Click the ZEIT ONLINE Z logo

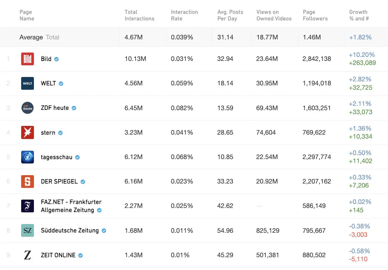tap(27, 255)
